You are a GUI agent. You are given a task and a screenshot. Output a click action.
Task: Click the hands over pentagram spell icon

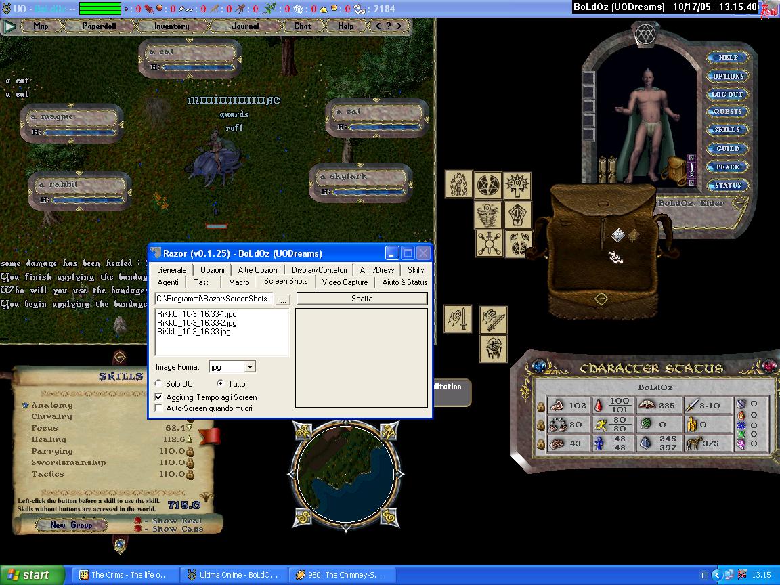click(517, 243)
